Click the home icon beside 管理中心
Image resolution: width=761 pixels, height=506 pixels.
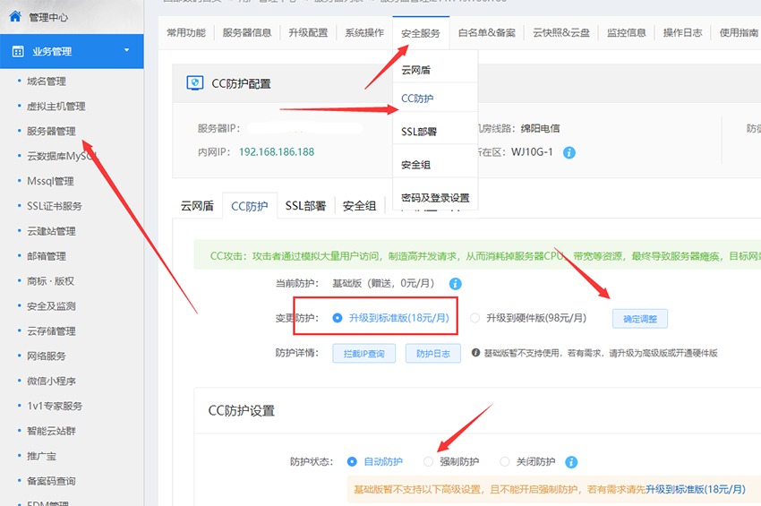pos(15,16)
